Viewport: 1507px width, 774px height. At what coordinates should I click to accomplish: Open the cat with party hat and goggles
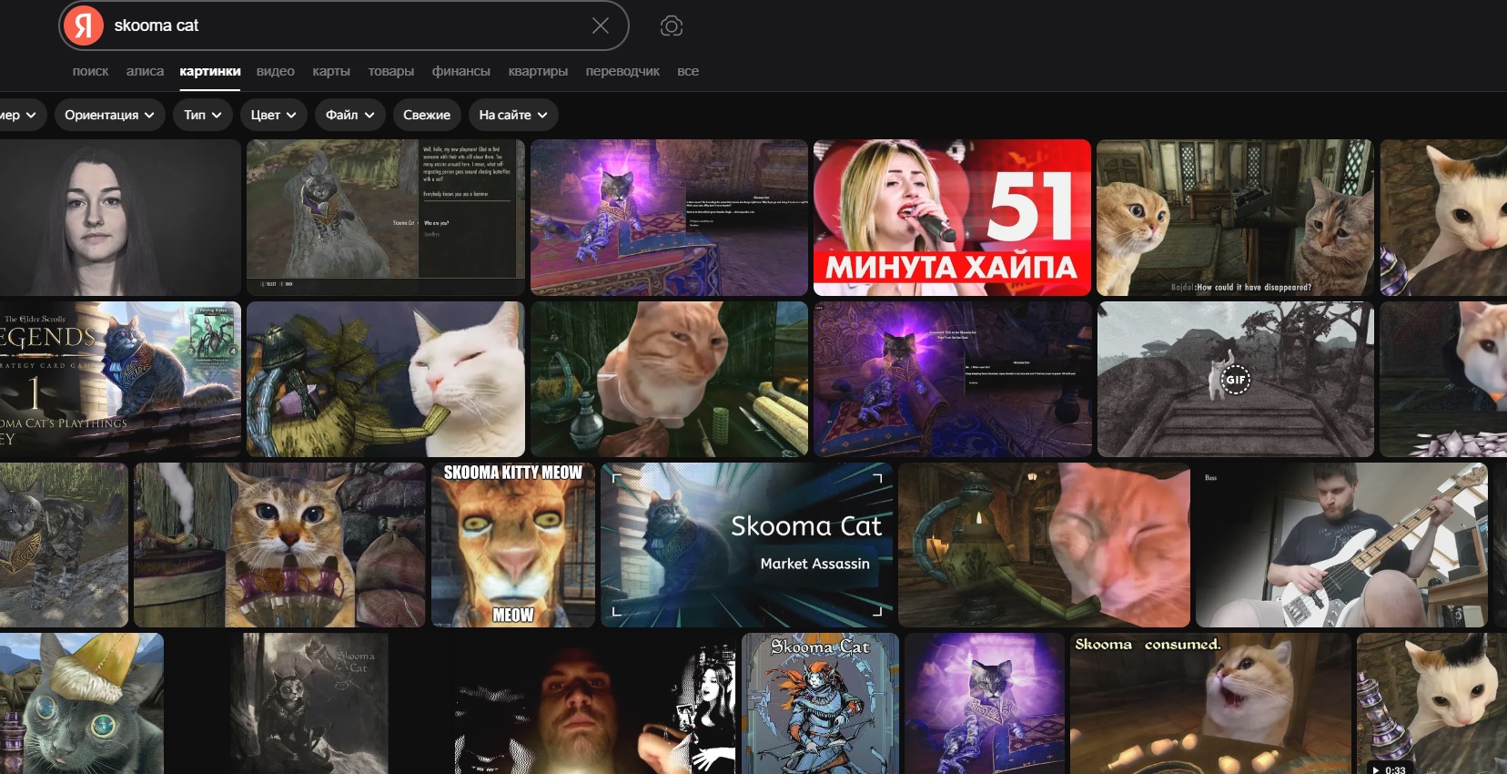(82, 703)
